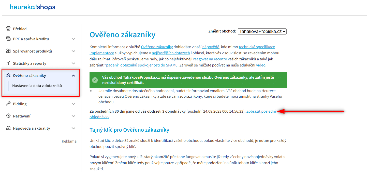The image size is (367, 172).
Task: Click the Ověřeno zákazníky people icon
Action: 8,75
